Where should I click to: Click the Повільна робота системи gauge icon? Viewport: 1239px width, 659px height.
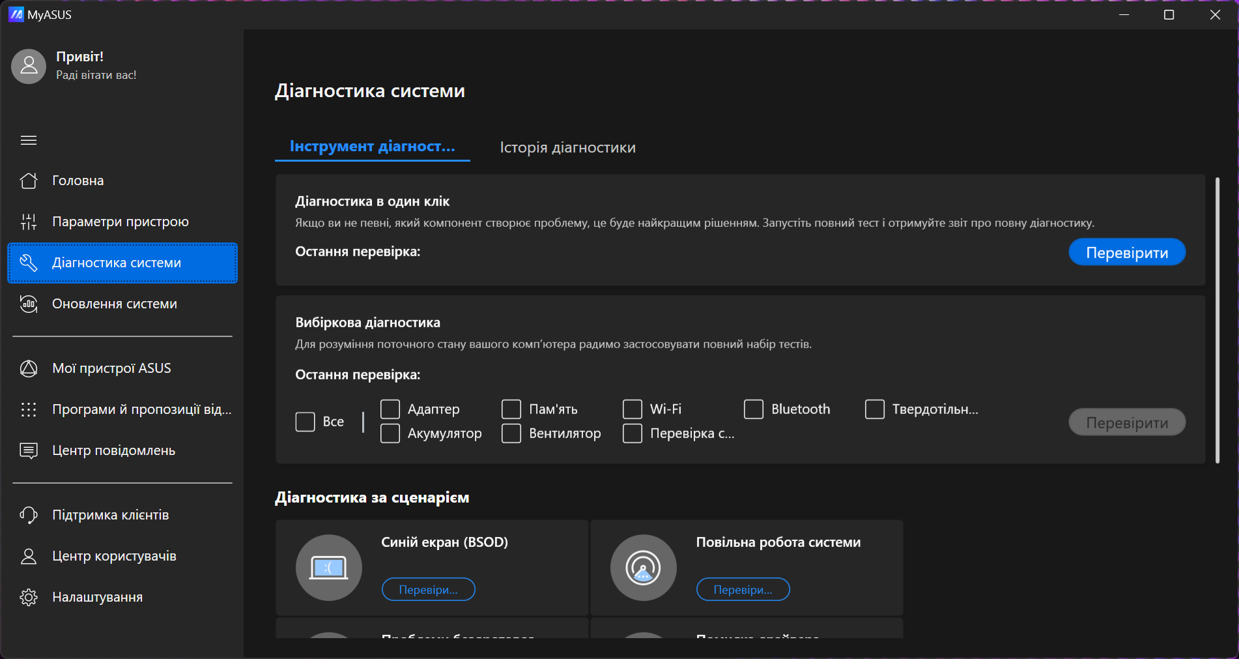(644, 568)
